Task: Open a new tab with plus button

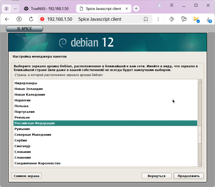Action: 136,9
